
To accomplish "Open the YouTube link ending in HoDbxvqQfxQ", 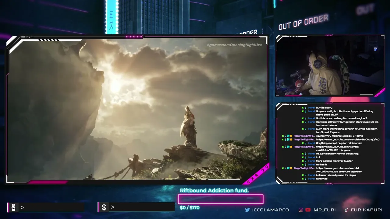I will coord(348,140).
